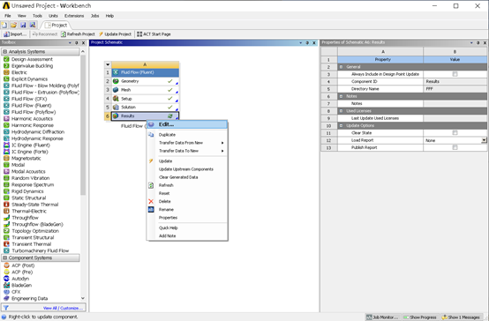Screen dimensions: 489x321
Task: Choose Duplicate in the context menu
Action: click(x=187, y=135)
